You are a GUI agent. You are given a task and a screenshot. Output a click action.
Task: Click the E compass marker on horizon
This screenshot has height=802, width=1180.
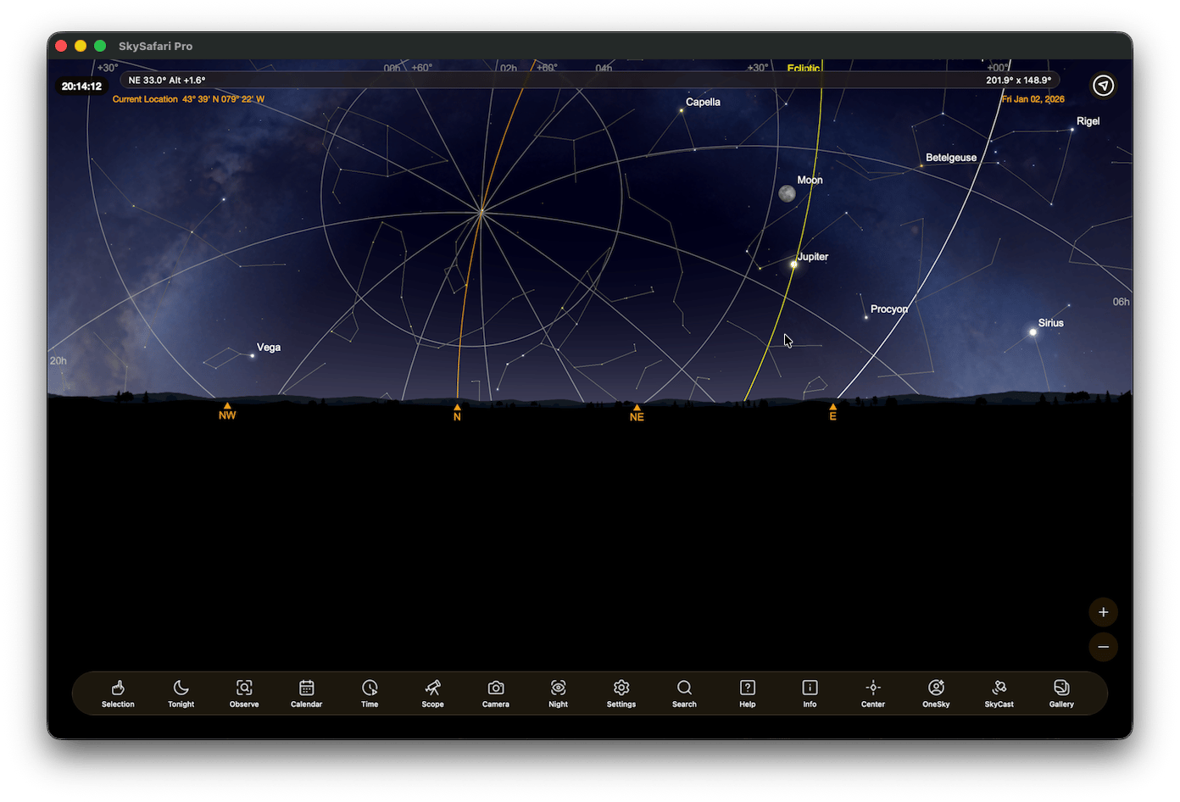click(832, 412)
